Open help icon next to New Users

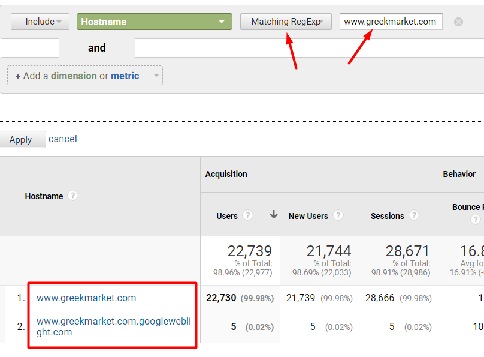tap(338, 215)
